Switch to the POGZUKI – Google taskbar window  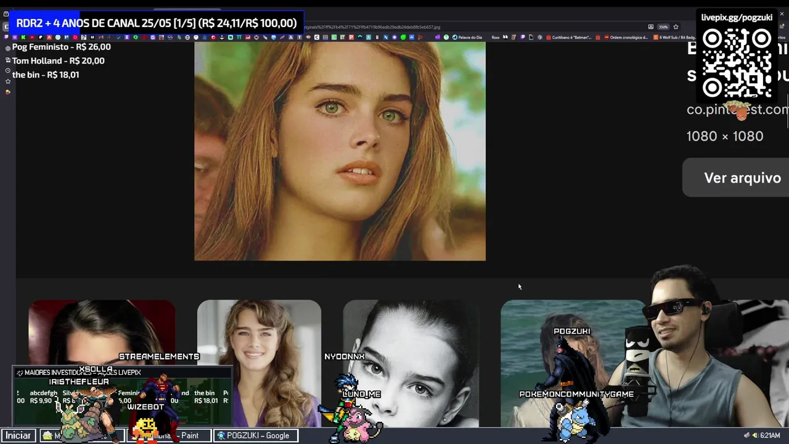pyautogui.click(x=256, y=435)
